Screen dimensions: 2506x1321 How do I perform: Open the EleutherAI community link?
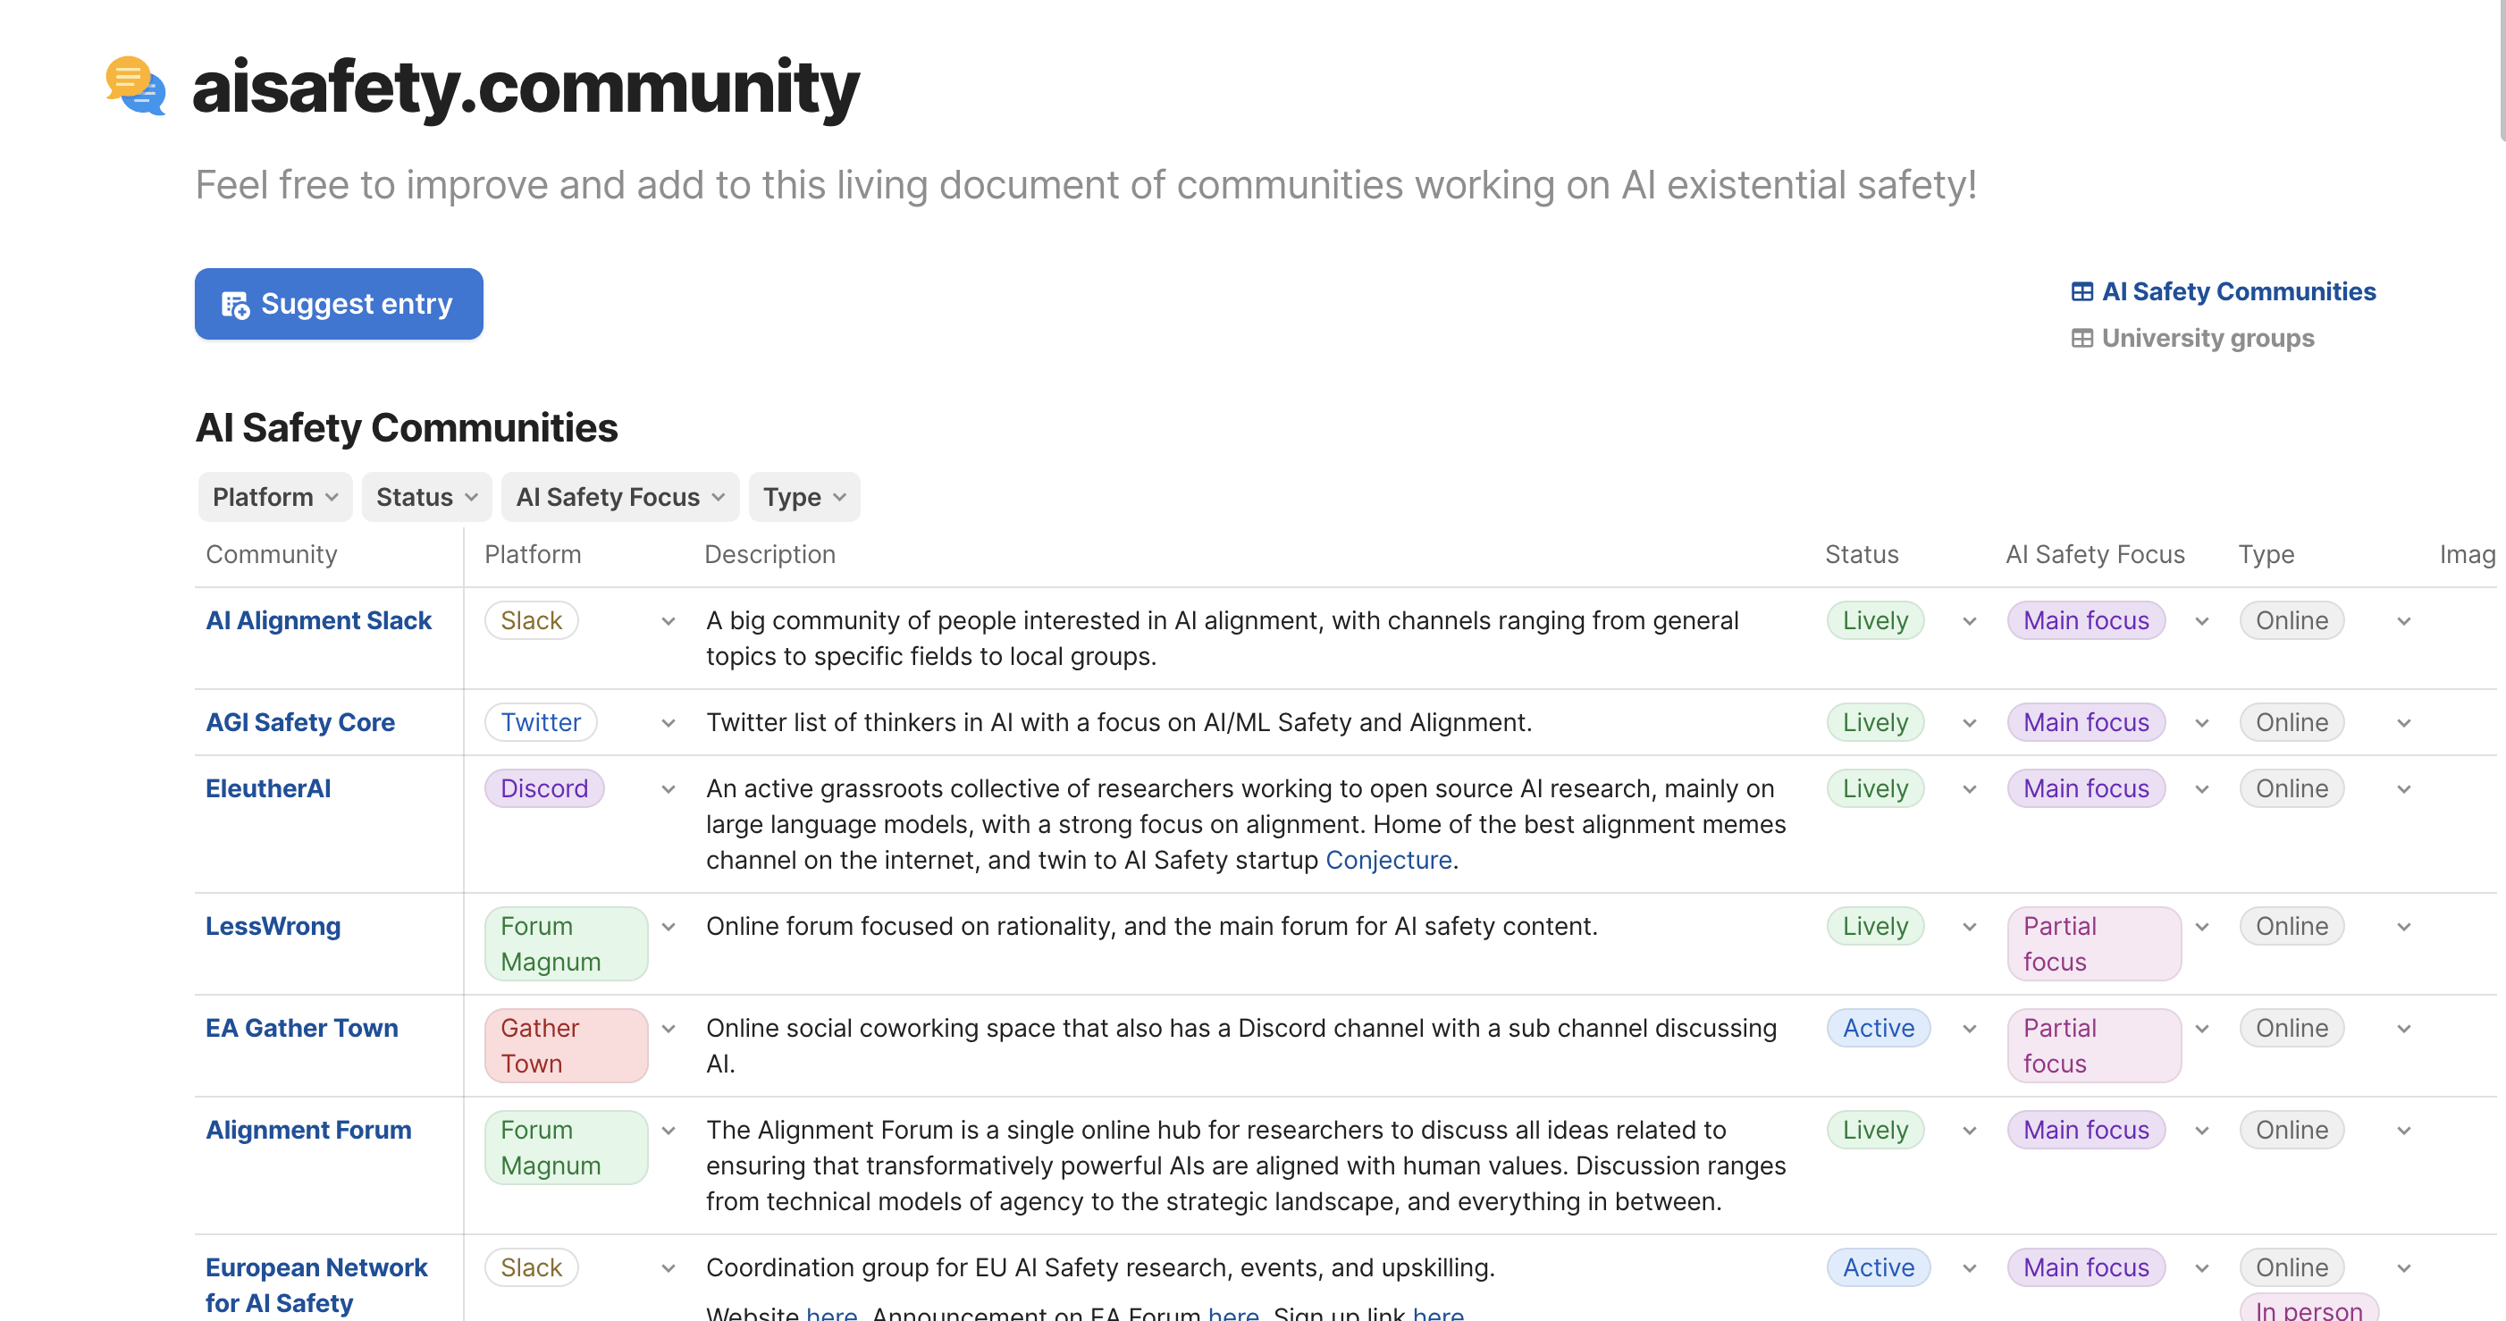267,788
